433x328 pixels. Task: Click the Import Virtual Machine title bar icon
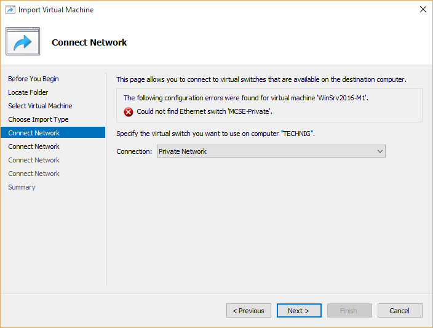[x=10, y=10]
